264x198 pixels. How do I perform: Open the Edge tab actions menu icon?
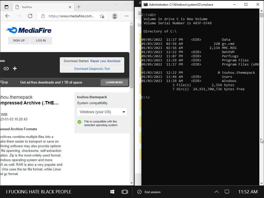pyautogui.click(x=6, y=7)
